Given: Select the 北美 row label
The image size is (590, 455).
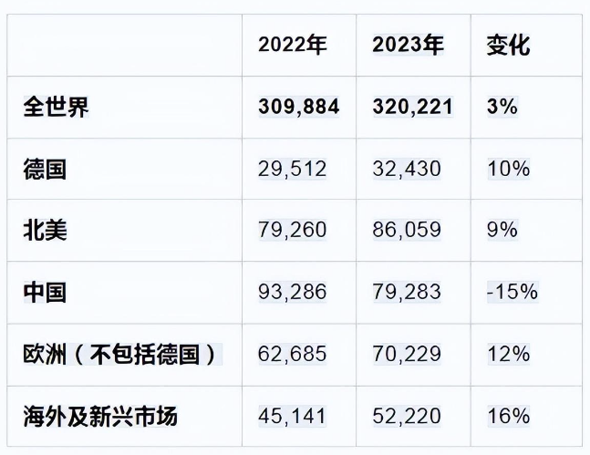Looking at the screenshot, I should point(45,231).
